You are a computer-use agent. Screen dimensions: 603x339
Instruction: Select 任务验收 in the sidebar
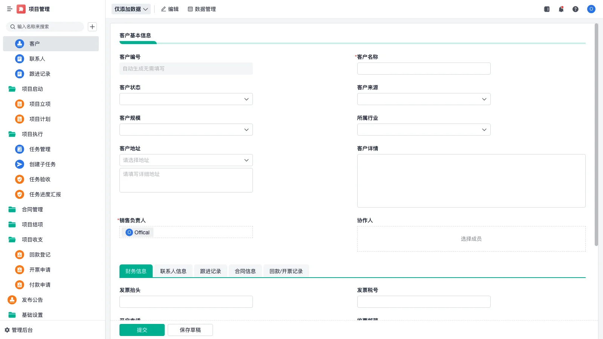(x=40, y=179)
